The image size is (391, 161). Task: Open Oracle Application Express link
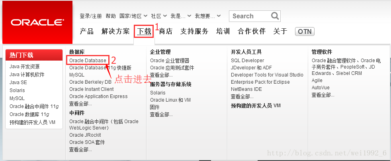point(98,96)
